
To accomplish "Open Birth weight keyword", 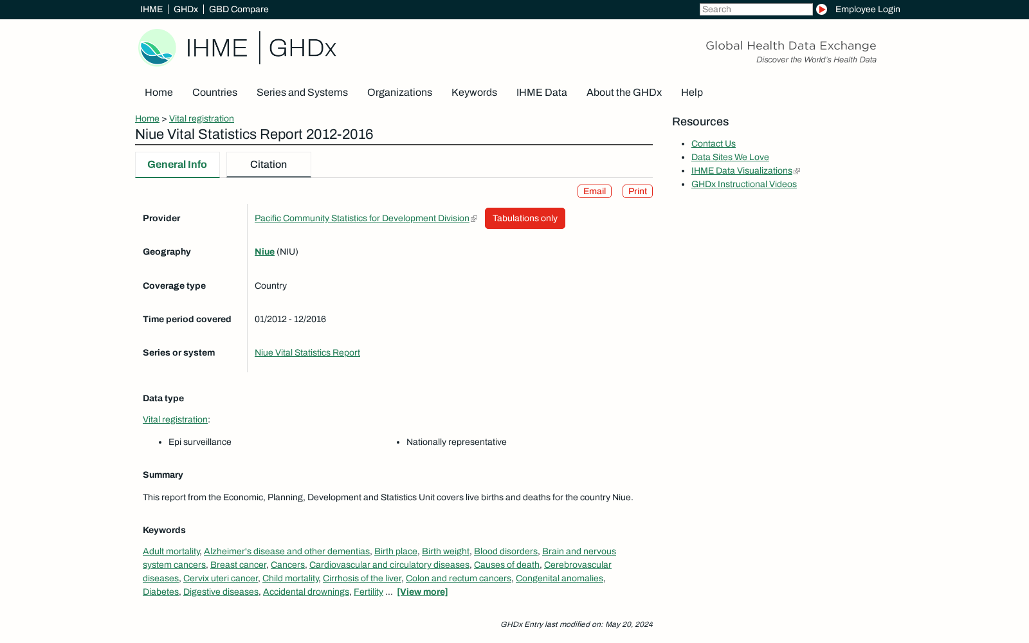I will pos(446,551).
